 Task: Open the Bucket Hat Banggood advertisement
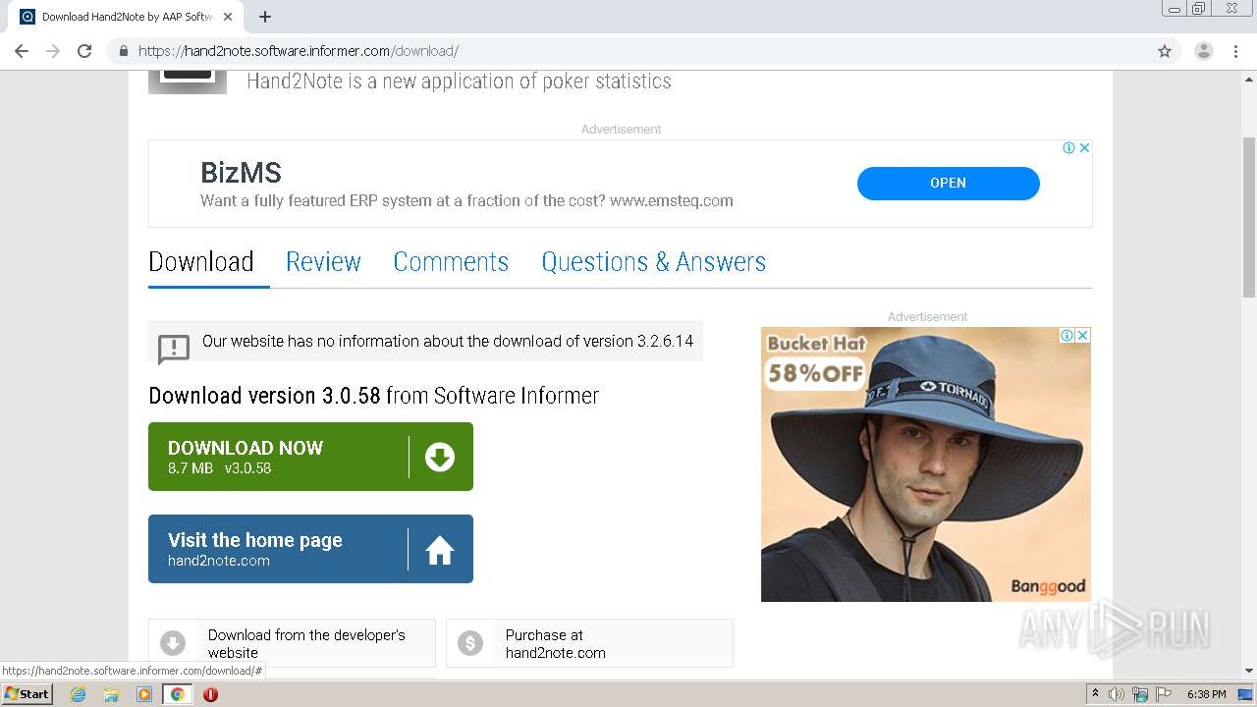pos(926,464)
